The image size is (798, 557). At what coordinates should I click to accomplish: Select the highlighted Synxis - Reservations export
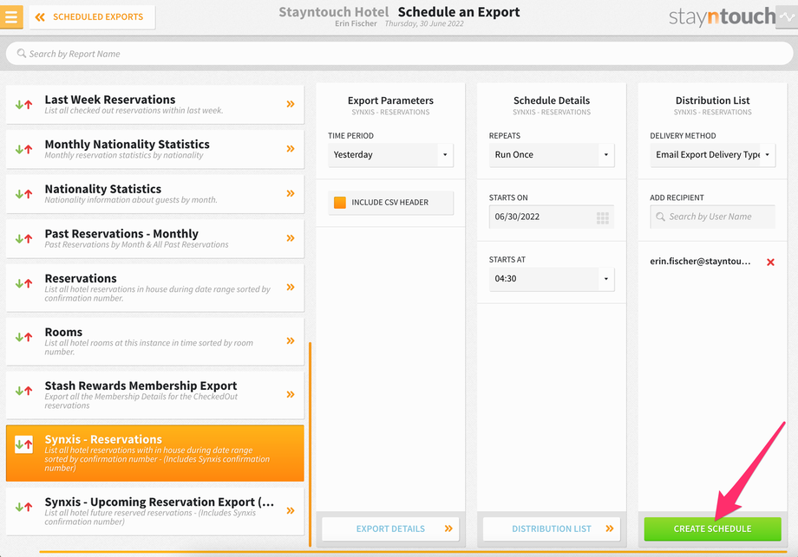154,453
